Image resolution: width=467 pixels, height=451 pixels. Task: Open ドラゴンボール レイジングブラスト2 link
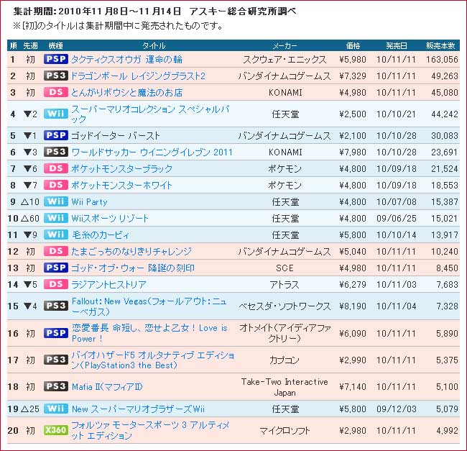pyautogui.click(x=138, y=76)
